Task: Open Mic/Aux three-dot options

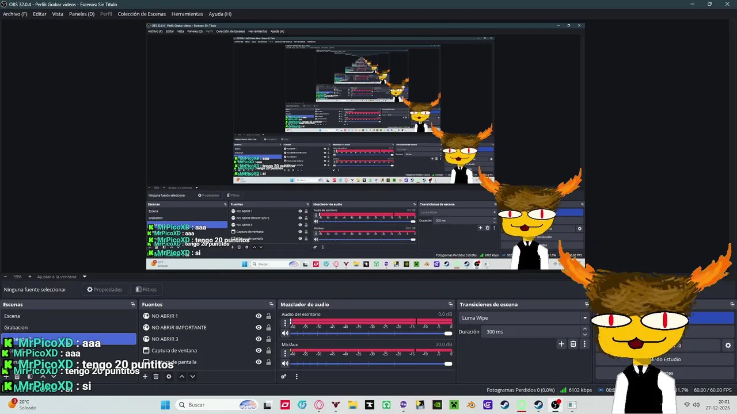Action: [x=284, y=352]
